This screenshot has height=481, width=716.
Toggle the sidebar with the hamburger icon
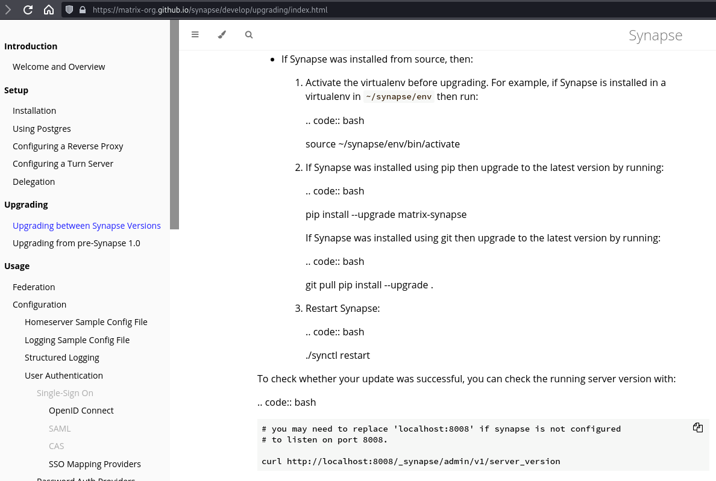click(x=195, y=35)
